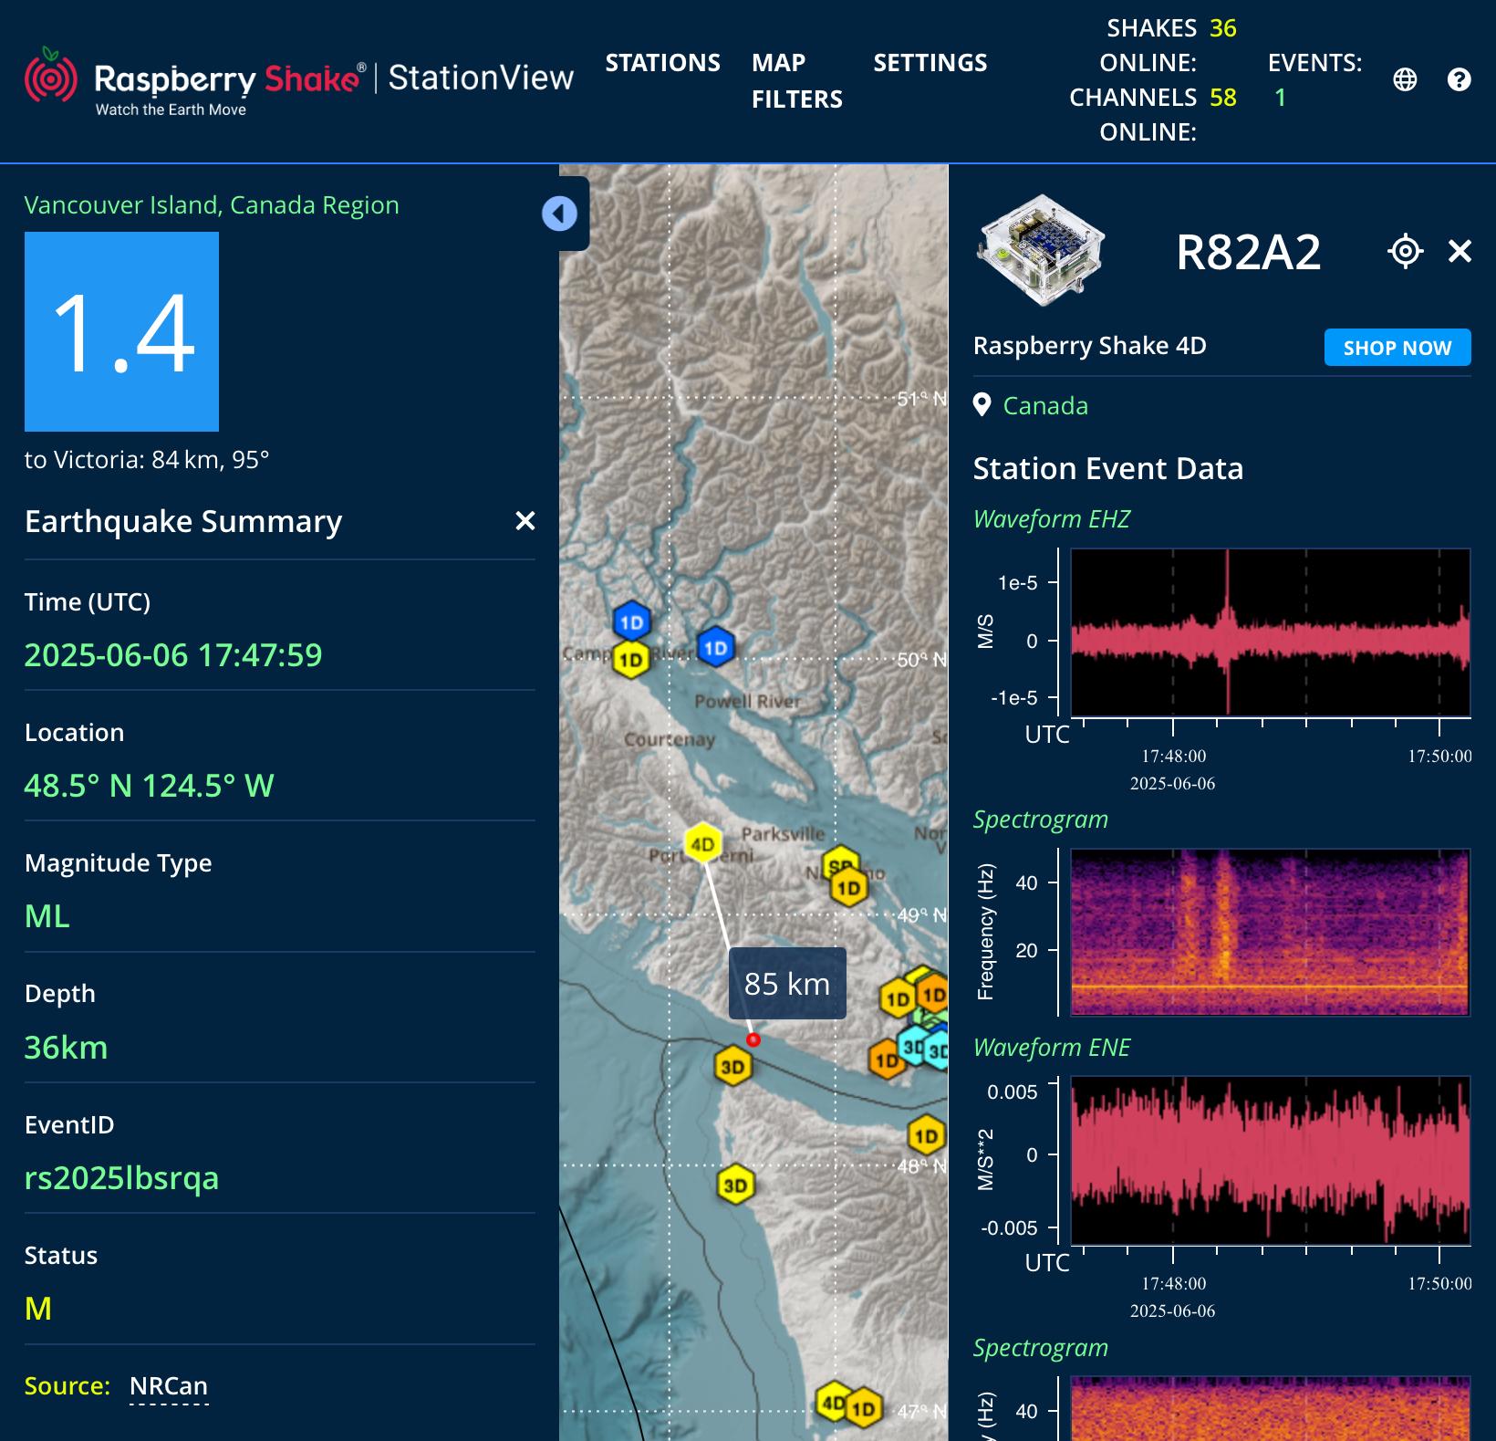Click the red earthquake epicenter dot
This screenshot has width=1496, height=1441.
pos(753,1039)
